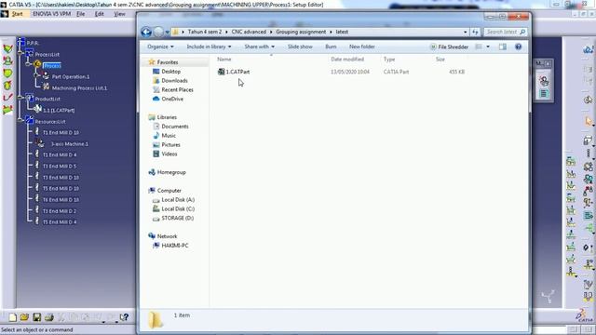Click the Part Operation.1 icon in tree
Viewport: 596px width, 335px height.
[46, 76]
